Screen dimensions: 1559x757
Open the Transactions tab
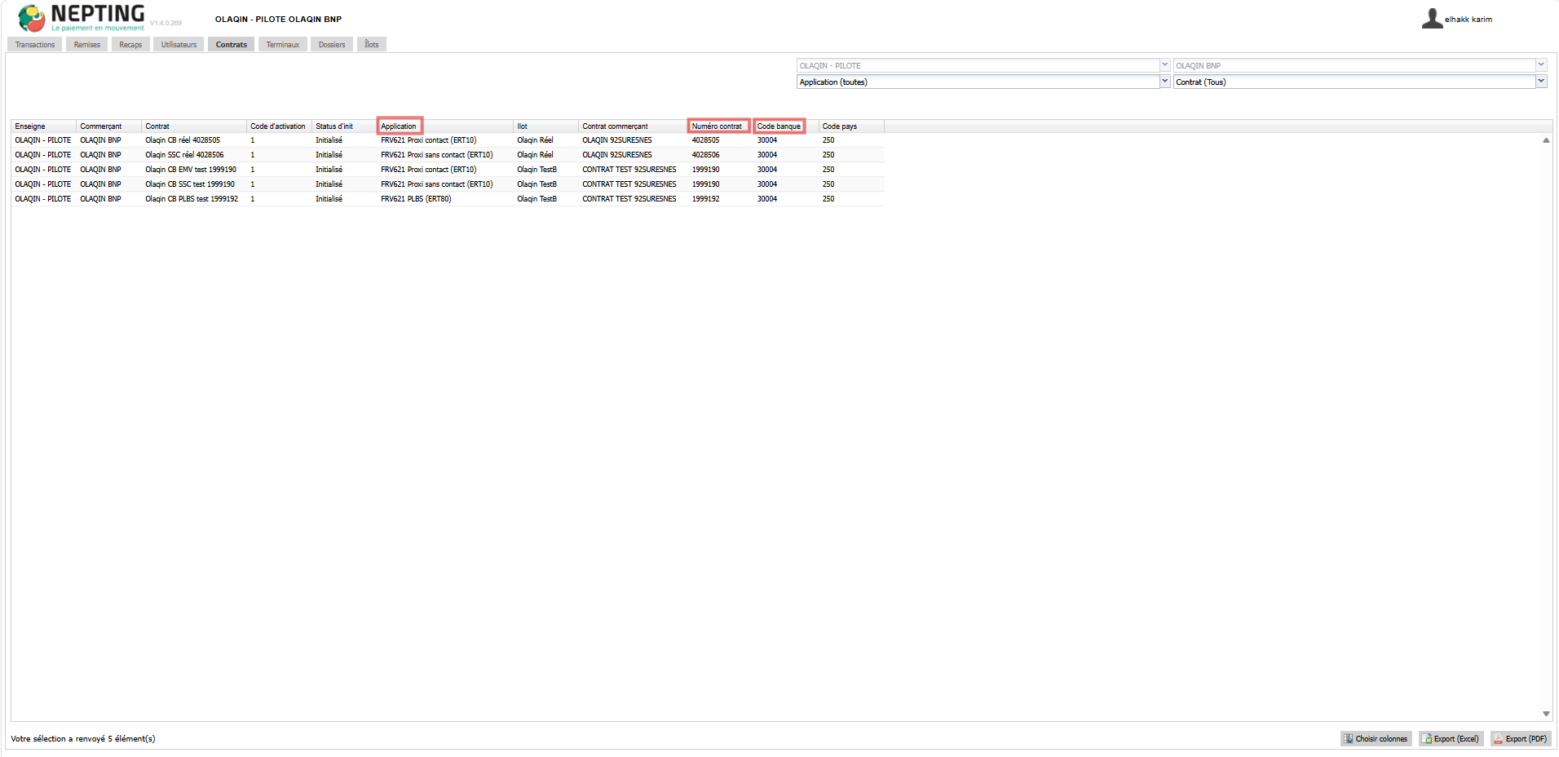click(35, 45)
